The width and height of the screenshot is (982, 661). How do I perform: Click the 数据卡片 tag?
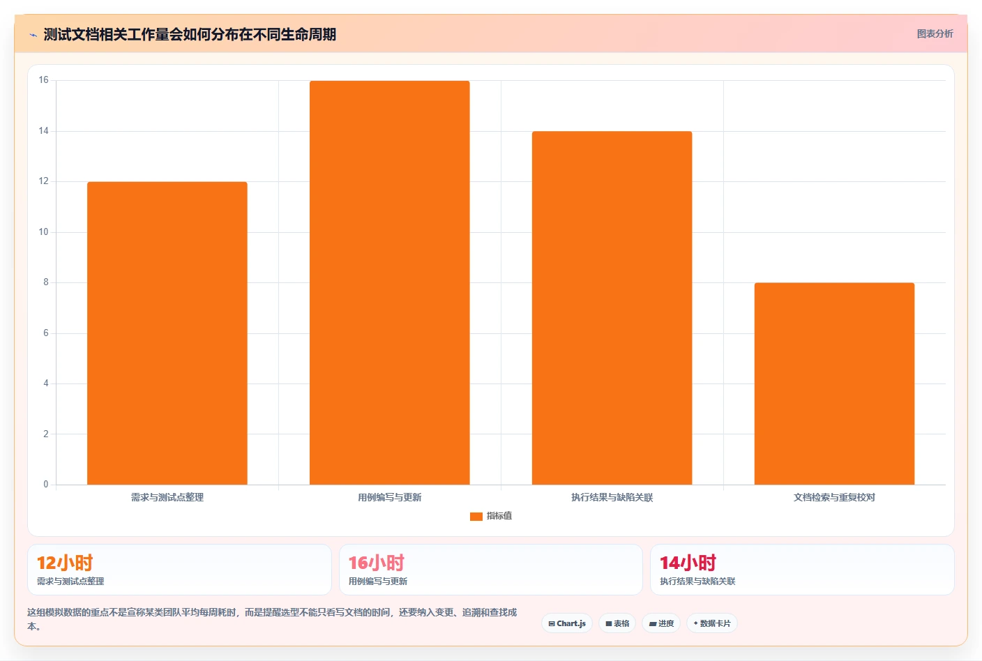pyautogui.click(x=712, y=623)
